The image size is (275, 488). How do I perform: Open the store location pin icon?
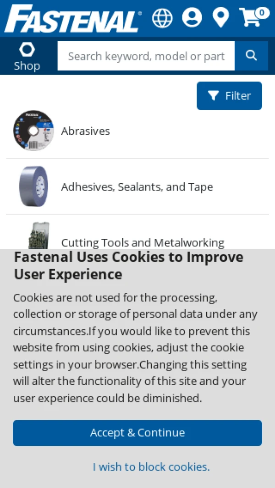coord(221,17)
